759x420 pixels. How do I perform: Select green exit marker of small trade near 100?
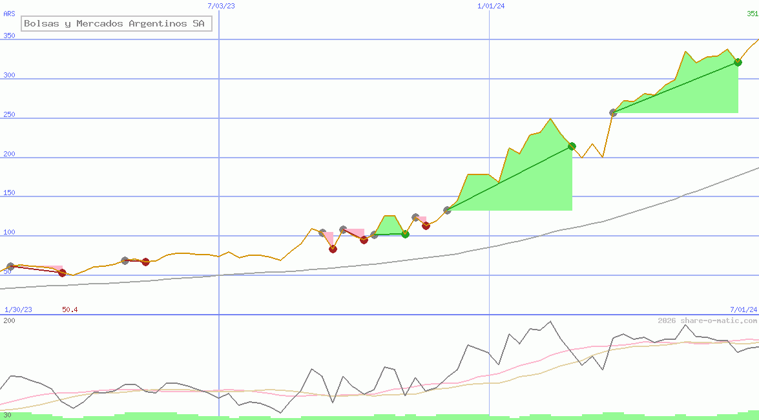405,234
